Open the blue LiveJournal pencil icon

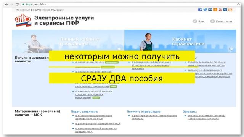pyautogui.click(x=225, y=10)
